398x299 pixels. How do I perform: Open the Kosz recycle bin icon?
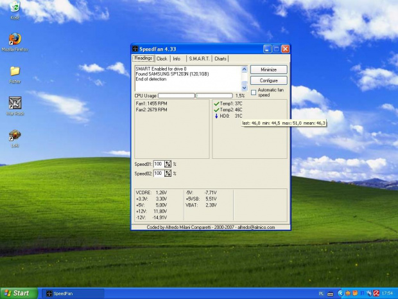[x=15, y=8]
